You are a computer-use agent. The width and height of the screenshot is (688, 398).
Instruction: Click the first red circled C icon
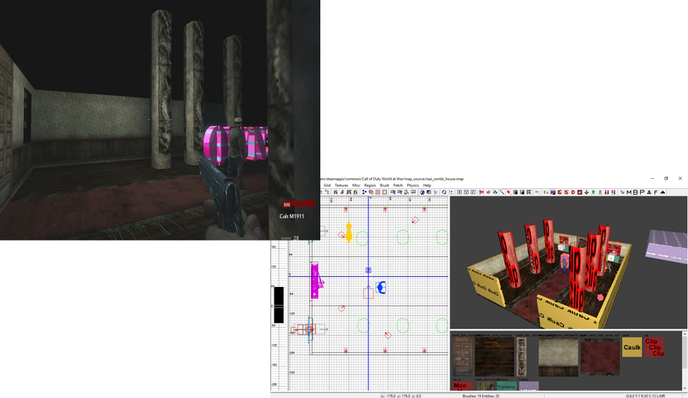point(560,192)
